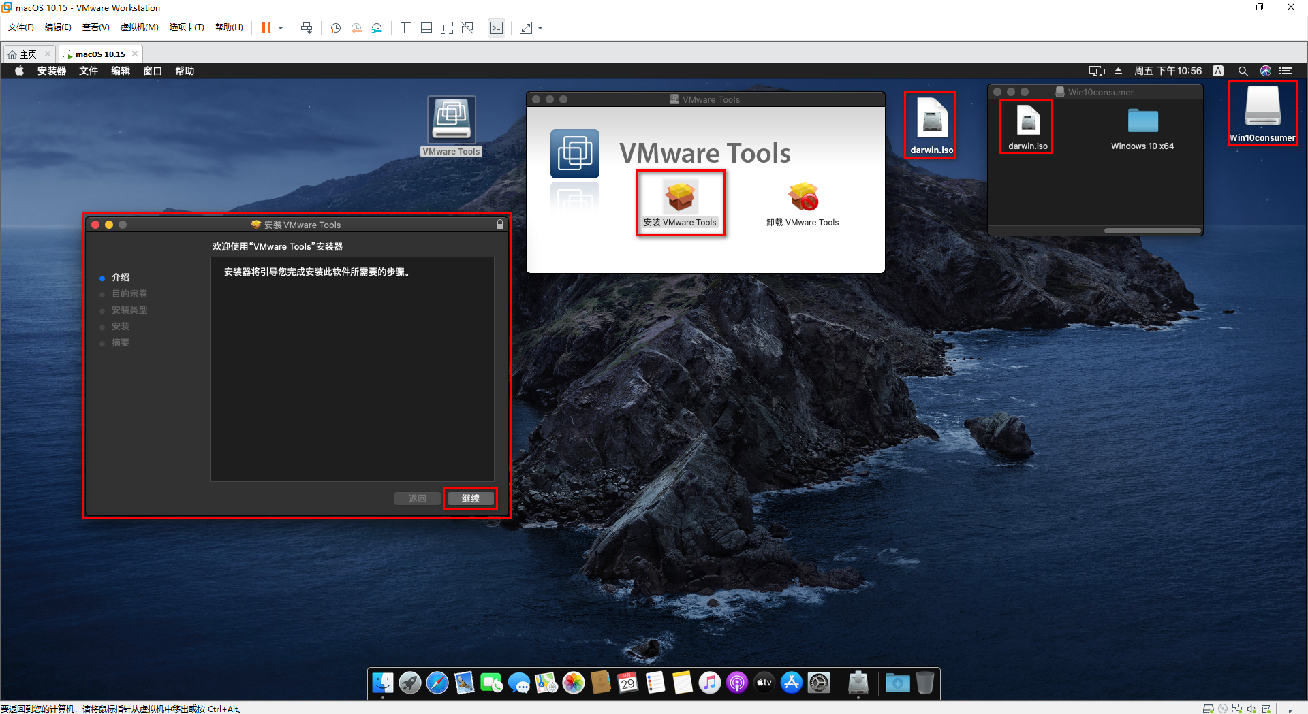Expand the power options dropdown arrow
Image resolution: width=1308 pixels, height=714 pixels.
[281, 28]
